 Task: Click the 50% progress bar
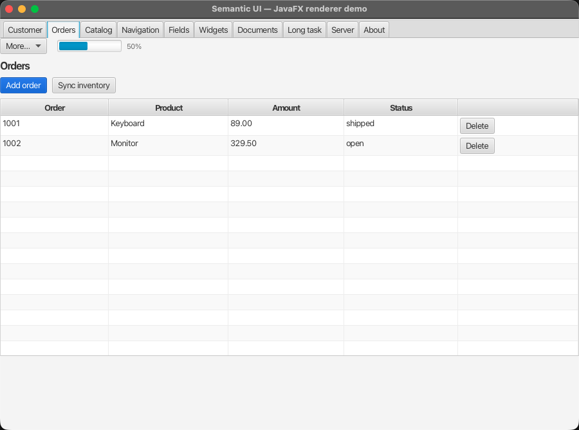click(89, 46)
